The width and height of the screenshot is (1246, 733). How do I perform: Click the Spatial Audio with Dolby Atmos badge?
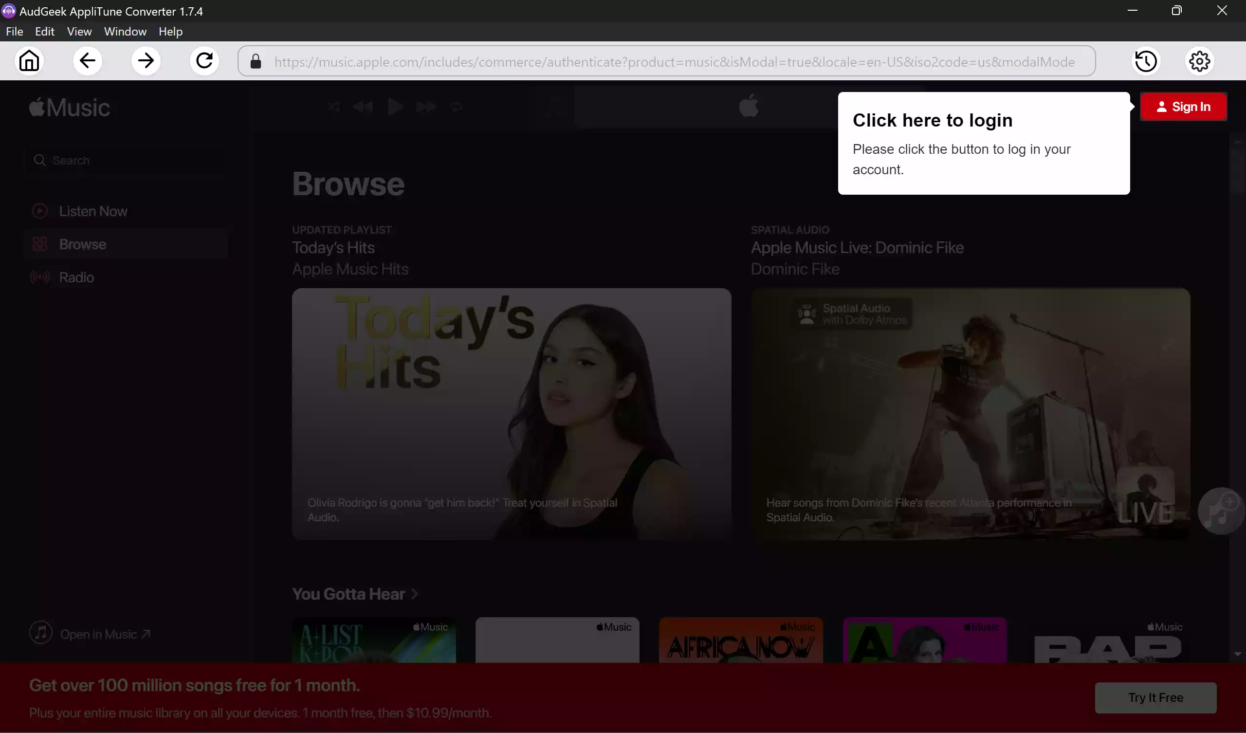point(852,314)
